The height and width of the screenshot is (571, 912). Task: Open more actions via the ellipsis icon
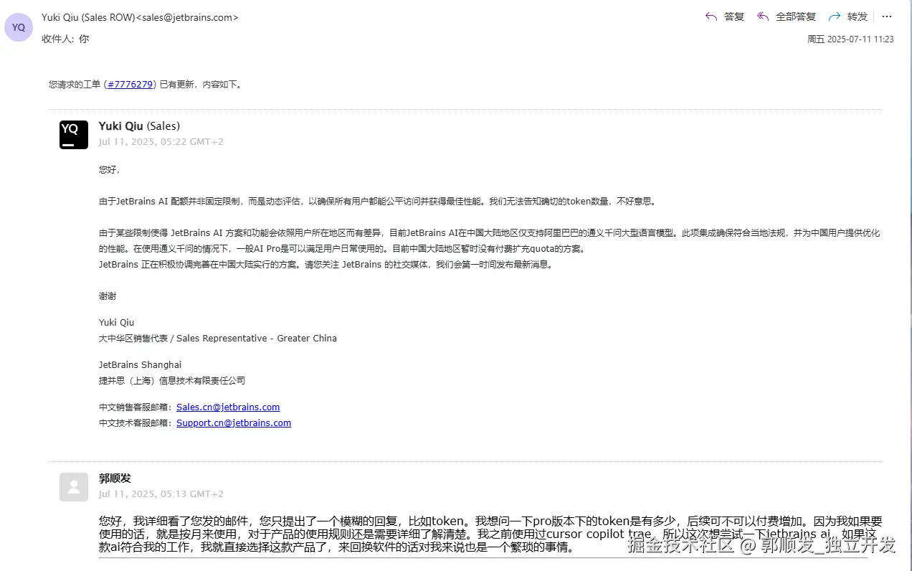point(887,16)
